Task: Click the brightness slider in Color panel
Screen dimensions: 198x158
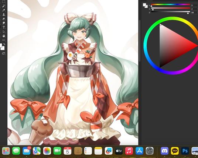Action: point(170,12)
